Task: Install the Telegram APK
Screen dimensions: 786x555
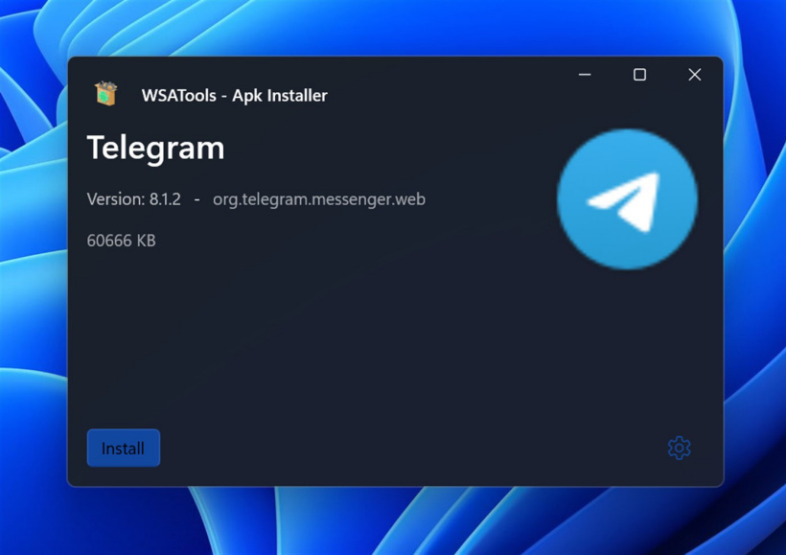Action: 124,448
